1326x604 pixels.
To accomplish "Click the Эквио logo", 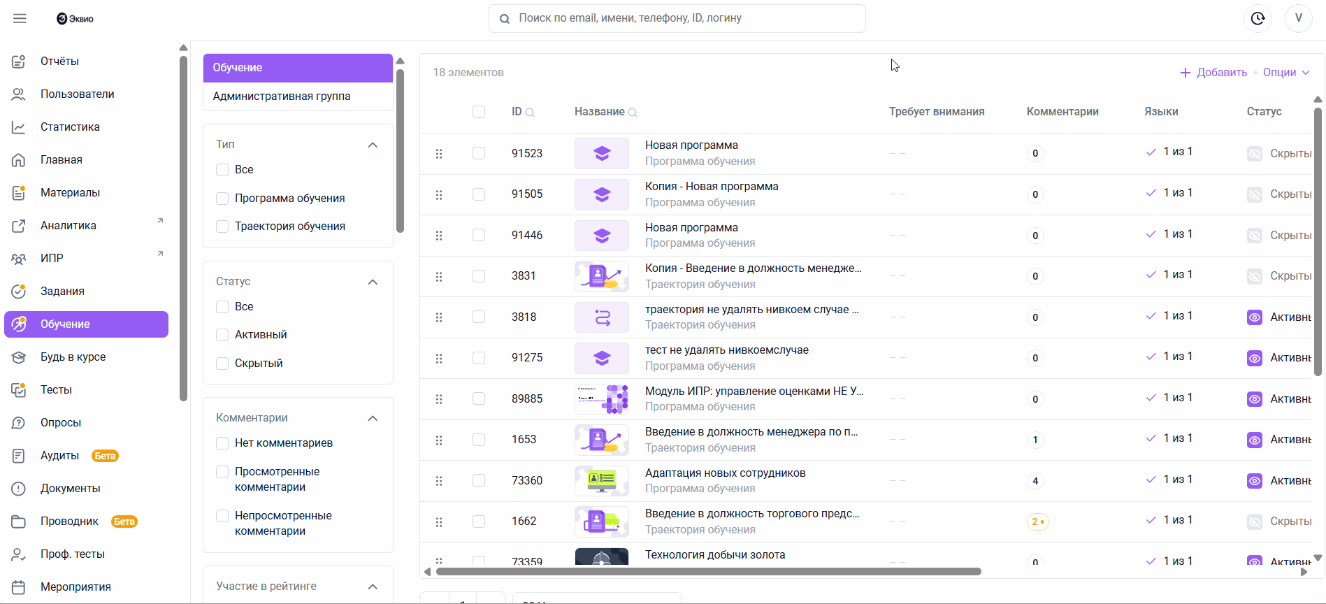I will [75, 19].
